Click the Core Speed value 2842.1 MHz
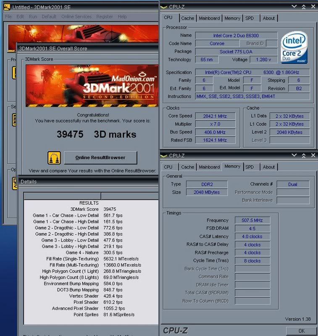The width and height of the screenshot is (318, 336). pos(215,116)
